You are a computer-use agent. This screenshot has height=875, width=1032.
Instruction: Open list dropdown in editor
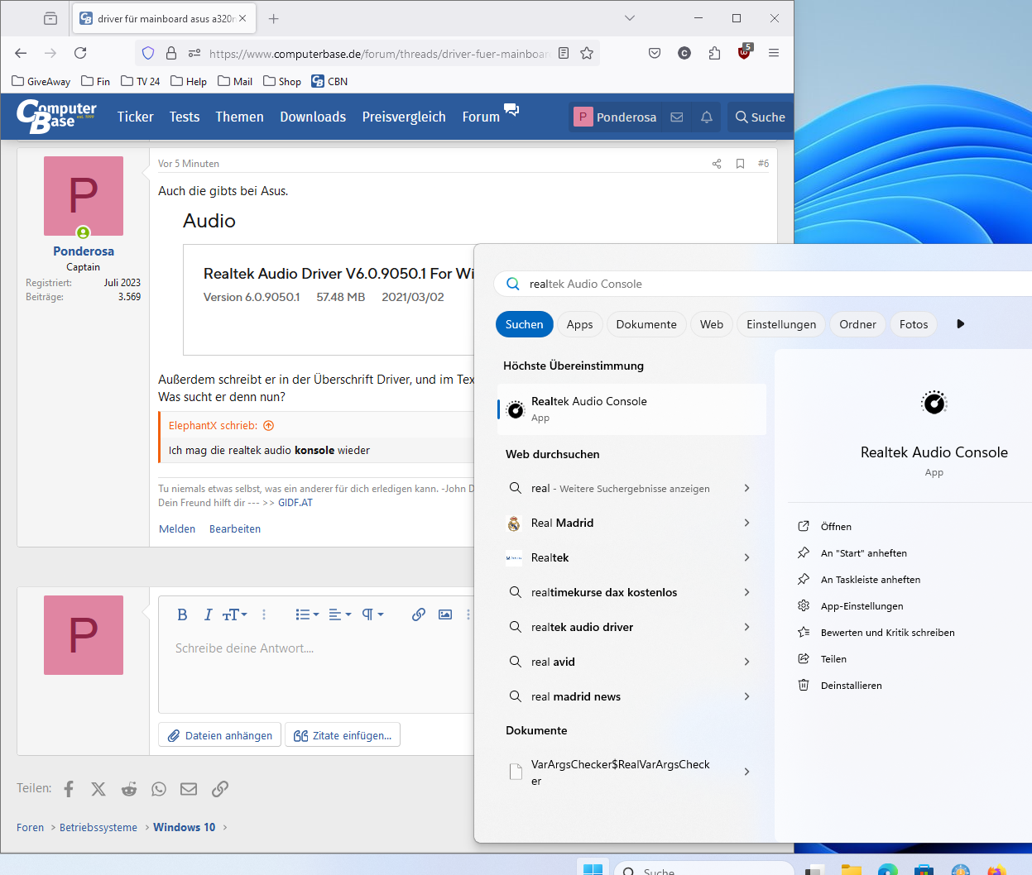307,614
